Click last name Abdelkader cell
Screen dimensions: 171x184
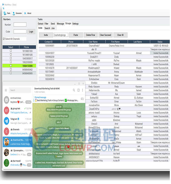point(139,72)
